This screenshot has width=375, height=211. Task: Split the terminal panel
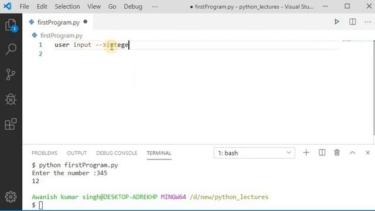pos(322,152)
